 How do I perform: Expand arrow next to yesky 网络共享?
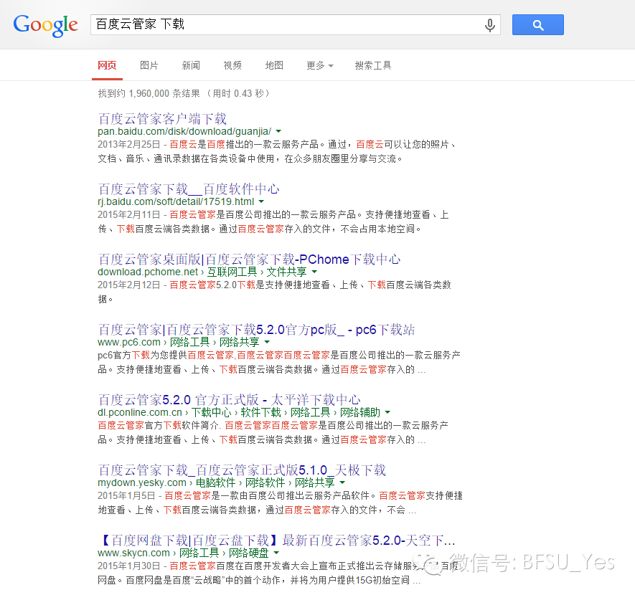[342, 482]
